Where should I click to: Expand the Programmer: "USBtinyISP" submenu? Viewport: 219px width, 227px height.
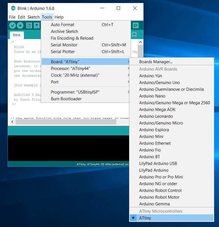85,92
